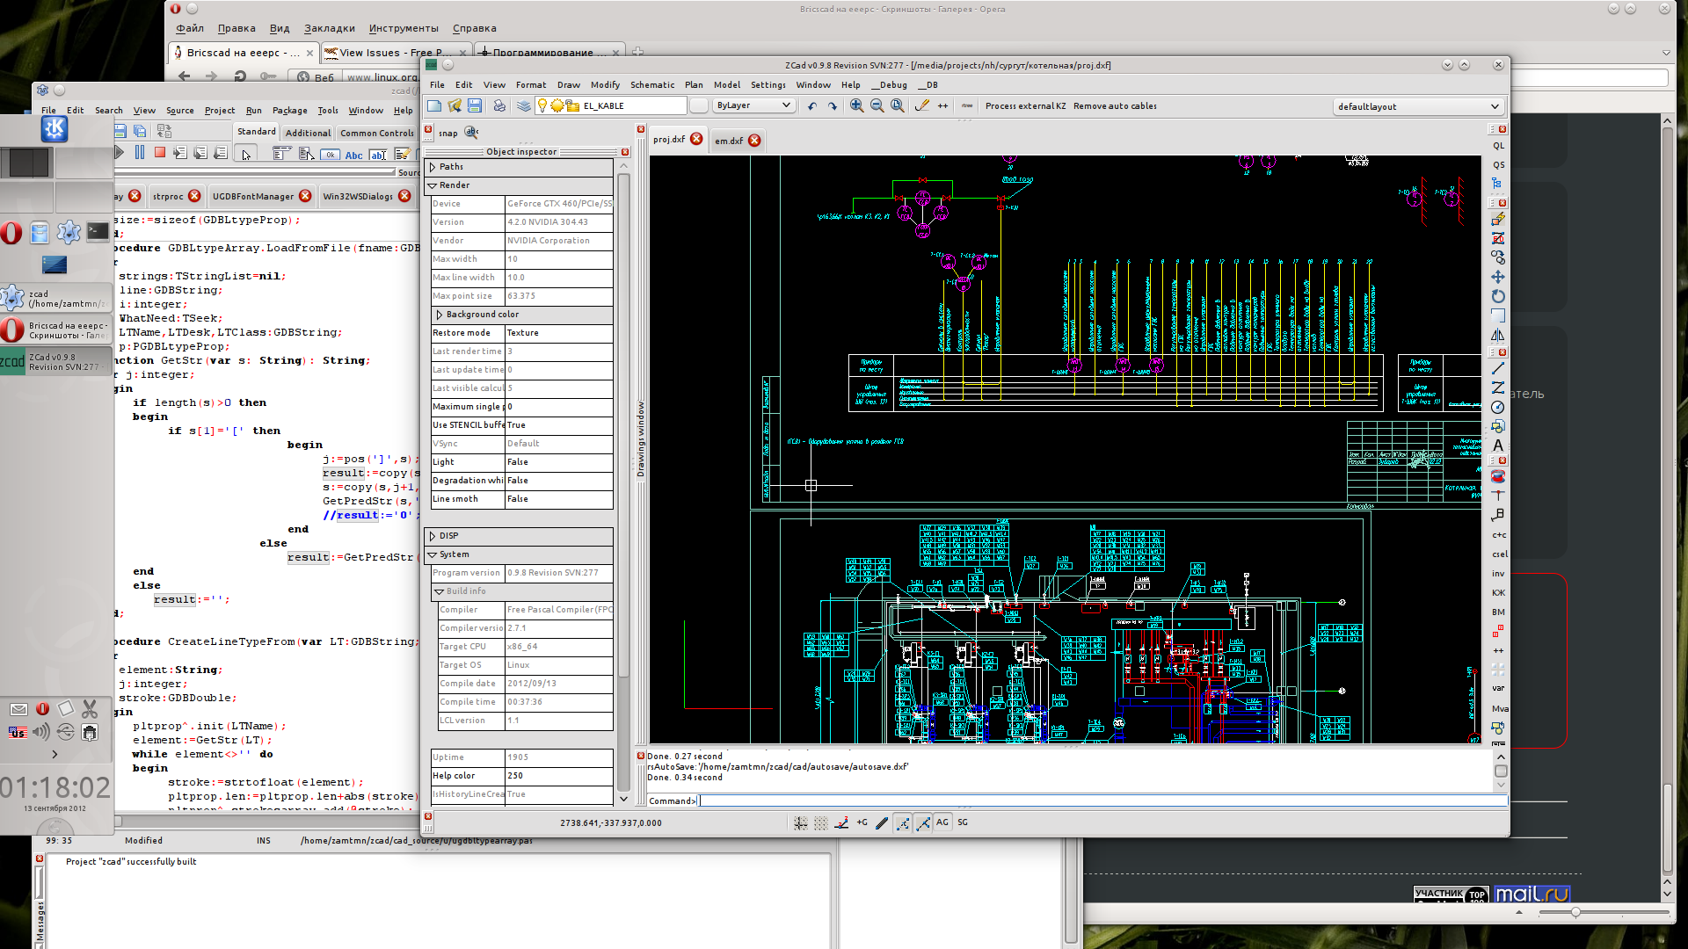Viewport: 1688px width, 949px height.
Task: Toggle the grid snap crosshair button in status bar
Action: click(801, 823)
